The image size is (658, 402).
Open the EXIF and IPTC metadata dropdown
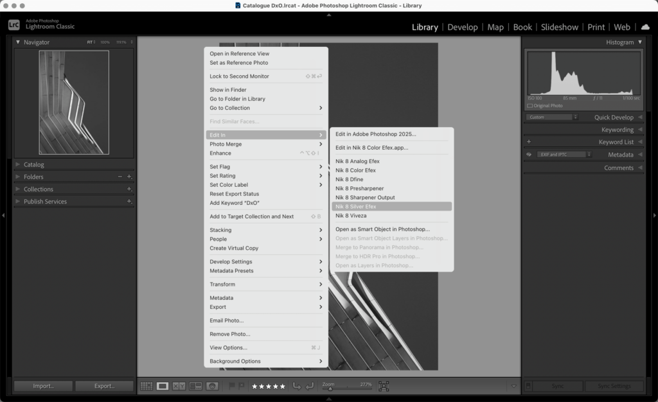tap(564, 155)
